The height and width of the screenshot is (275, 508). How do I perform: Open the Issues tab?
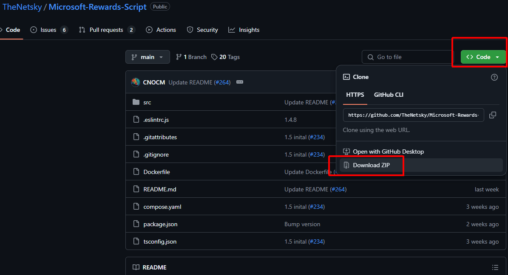coord(49,30)
